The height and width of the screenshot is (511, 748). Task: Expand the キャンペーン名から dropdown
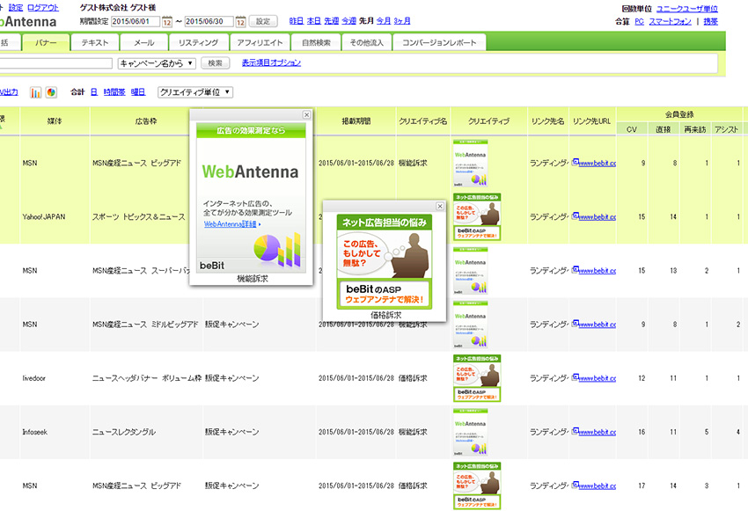point(156,63)
